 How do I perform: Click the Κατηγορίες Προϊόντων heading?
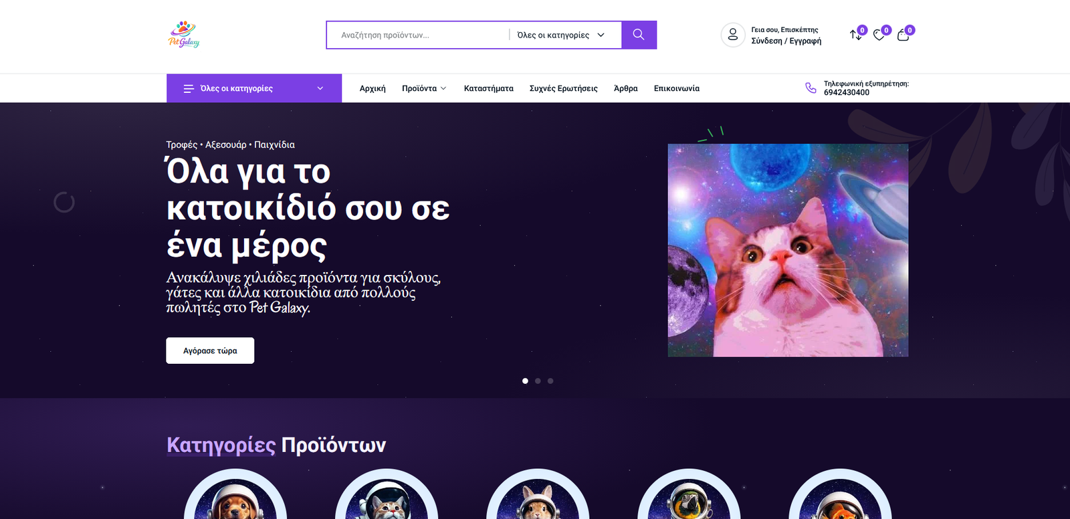click(x=276, y=445)
